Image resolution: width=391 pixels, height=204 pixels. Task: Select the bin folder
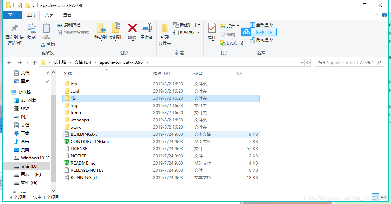click(x=161, y=84)
